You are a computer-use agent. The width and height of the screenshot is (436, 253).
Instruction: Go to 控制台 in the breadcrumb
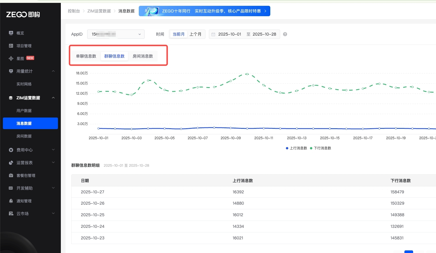click(74, 11)
